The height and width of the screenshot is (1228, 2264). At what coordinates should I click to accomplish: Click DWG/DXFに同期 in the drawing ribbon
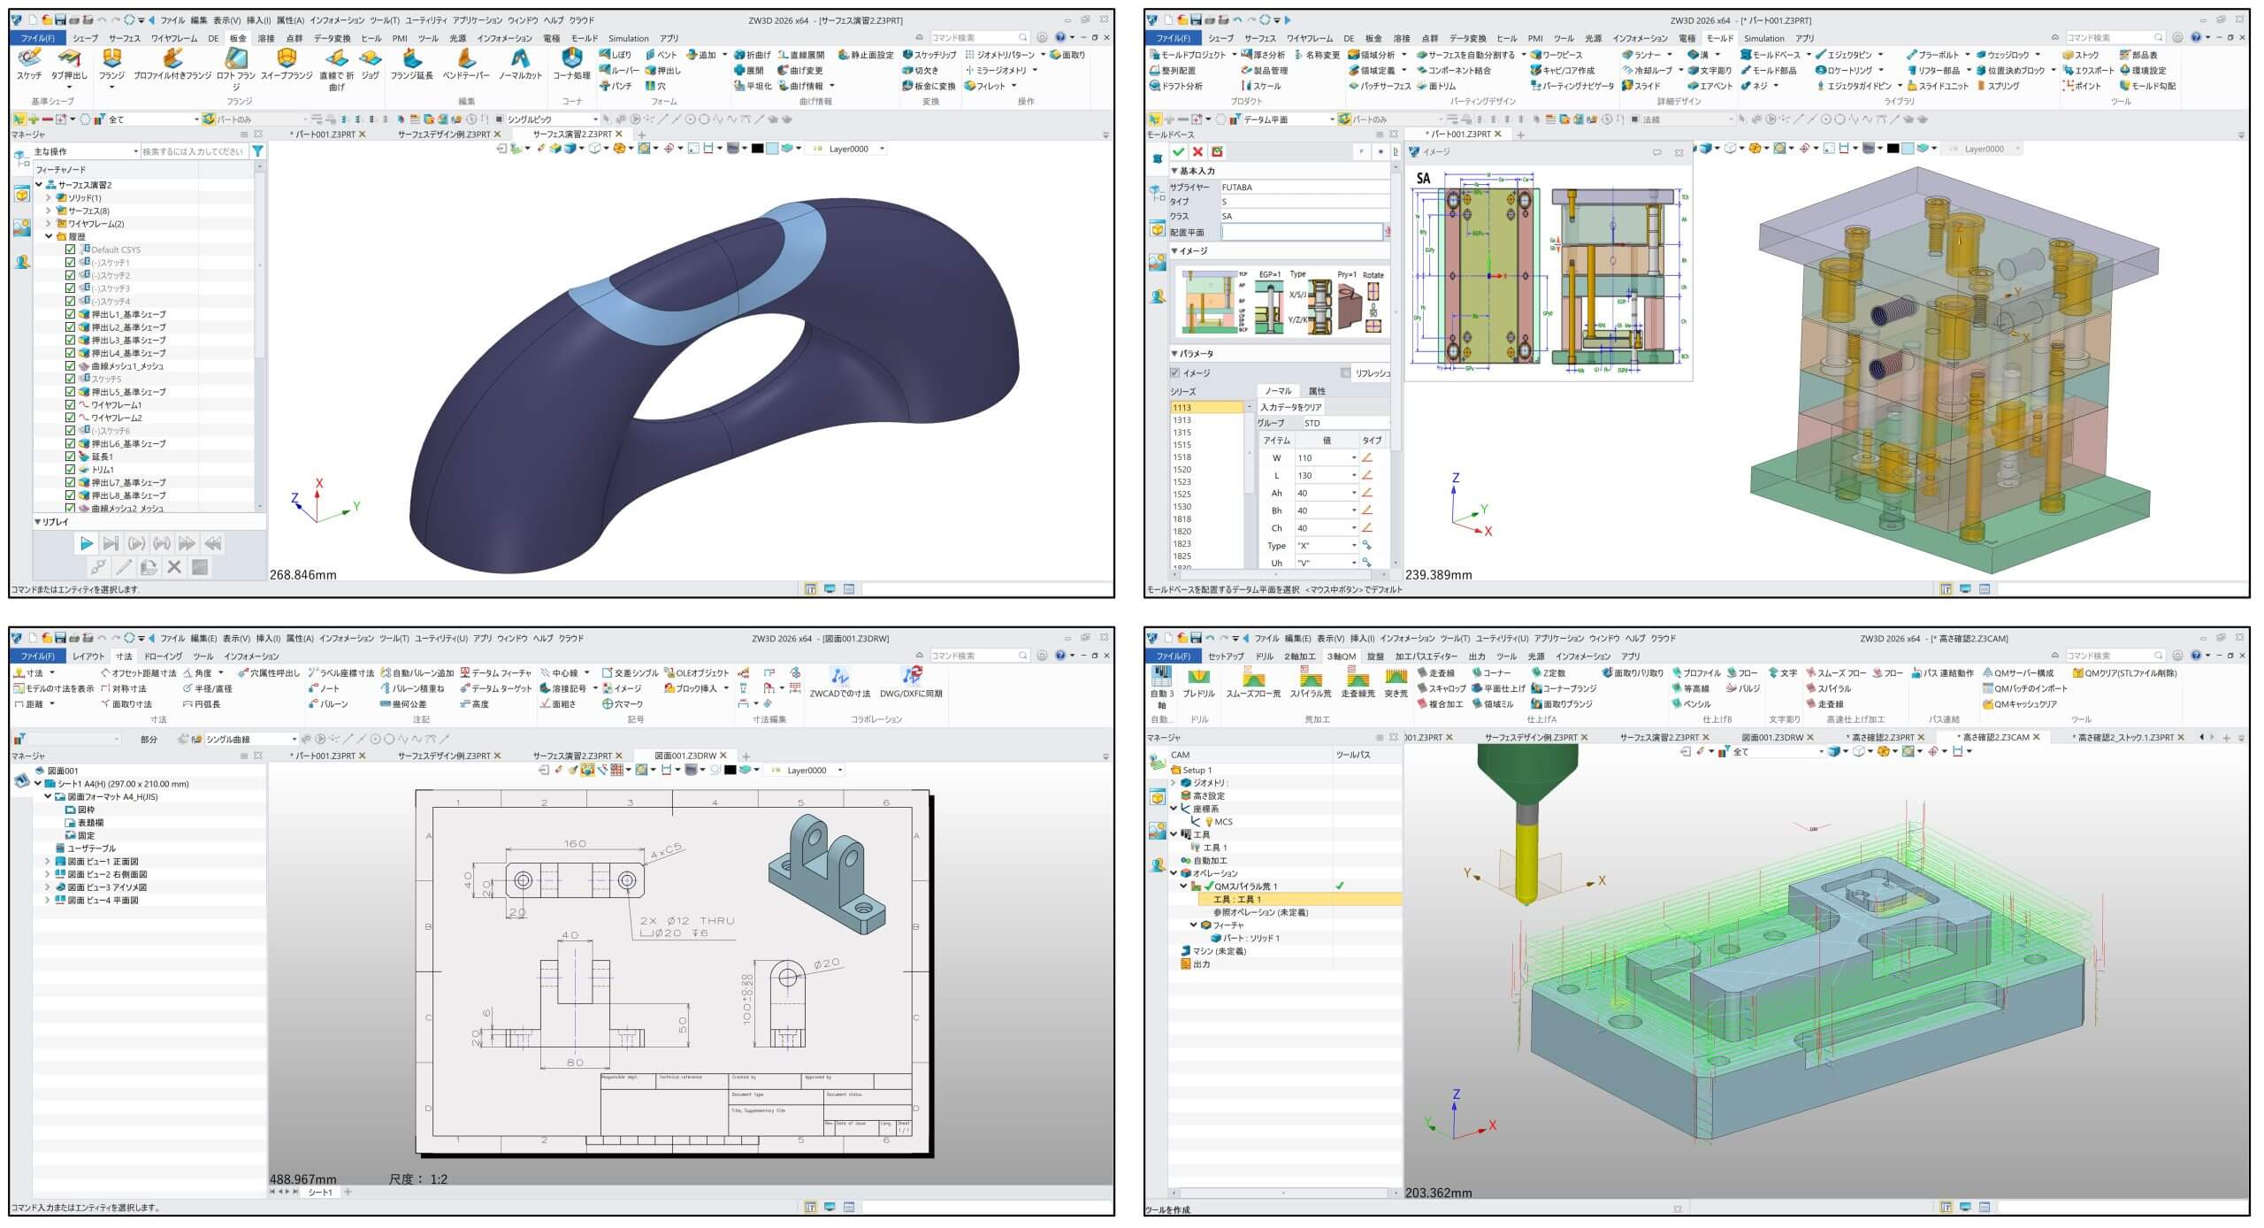click(911, 683)
